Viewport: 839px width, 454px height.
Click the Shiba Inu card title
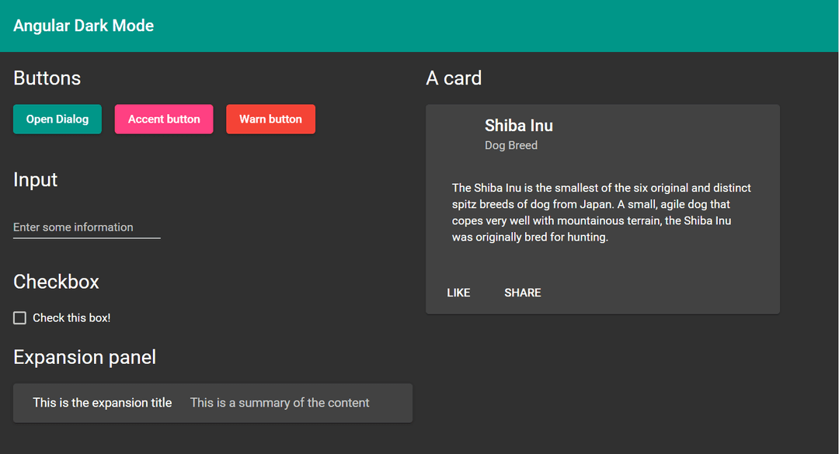point(518,125)
